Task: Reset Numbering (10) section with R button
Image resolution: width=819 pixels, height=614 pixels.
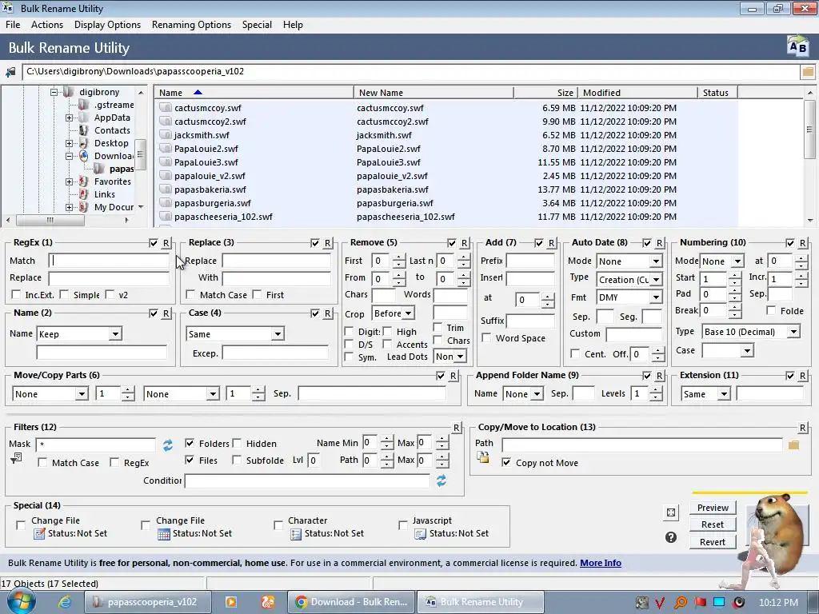Action: pyautogui.click(x=802, y=243)
